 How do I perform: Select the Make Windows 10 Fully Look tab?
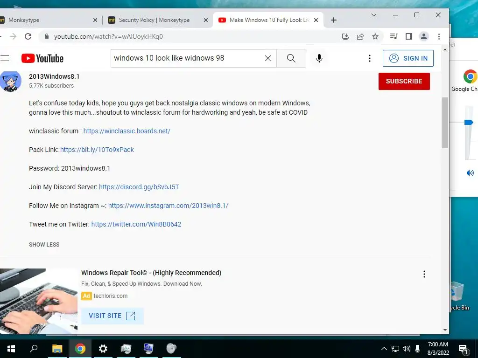coord(268,20)
